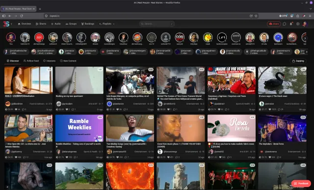314x190 pixels.
Task: Click the comment icon on Ramble Weeklies video
Action: tap(75, 158)
